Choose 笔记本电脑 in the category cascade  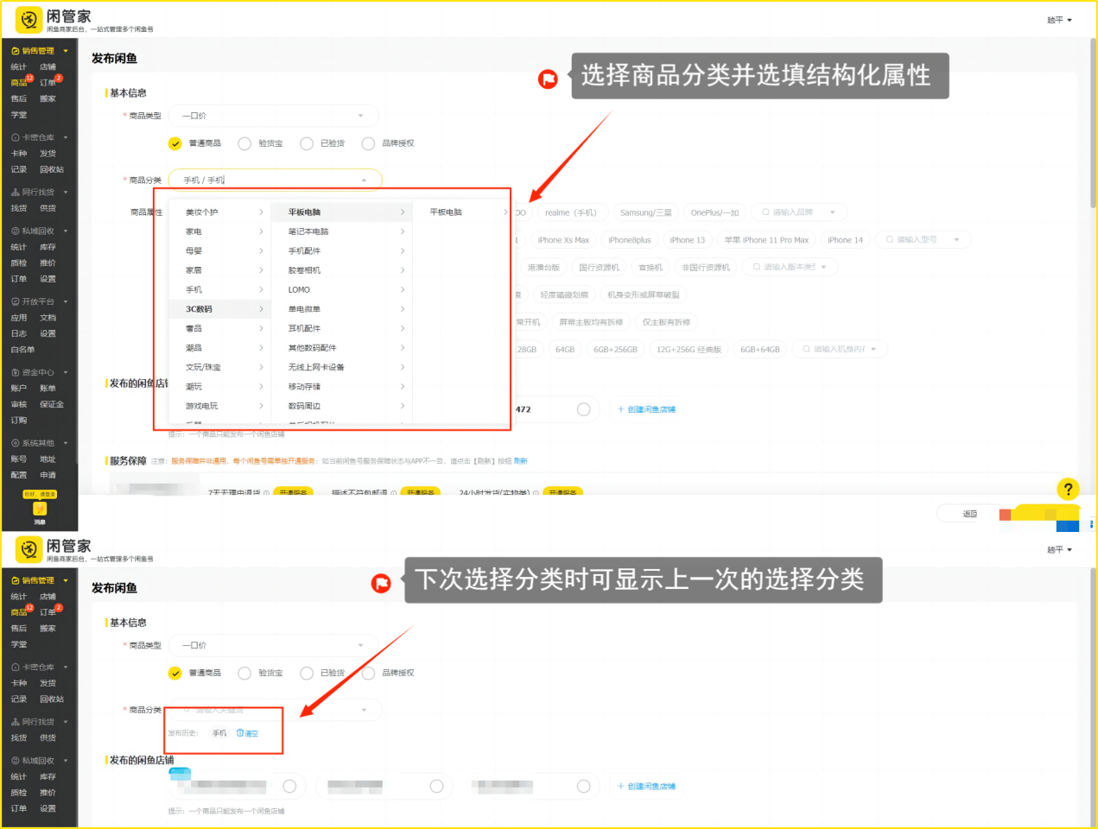(x=308, y=231)
